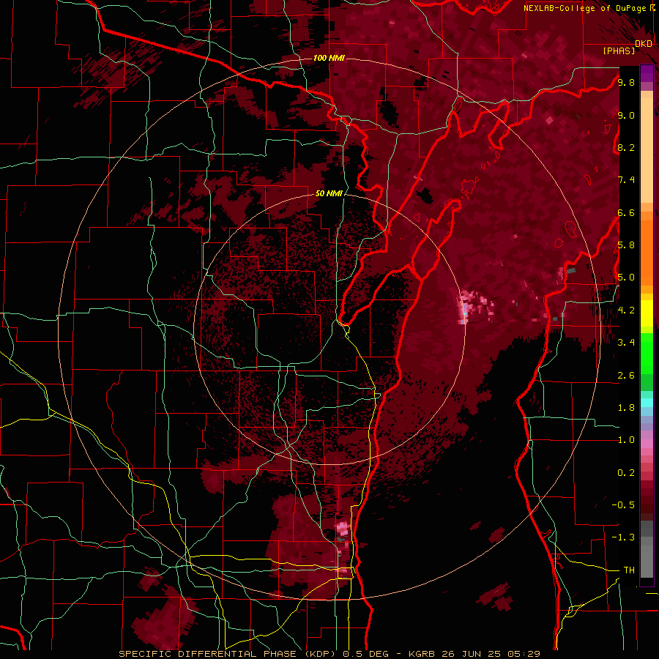This screenshot has width=659, height=659.
Task: Click the 9.8 value on color scale
Action: 626,82
